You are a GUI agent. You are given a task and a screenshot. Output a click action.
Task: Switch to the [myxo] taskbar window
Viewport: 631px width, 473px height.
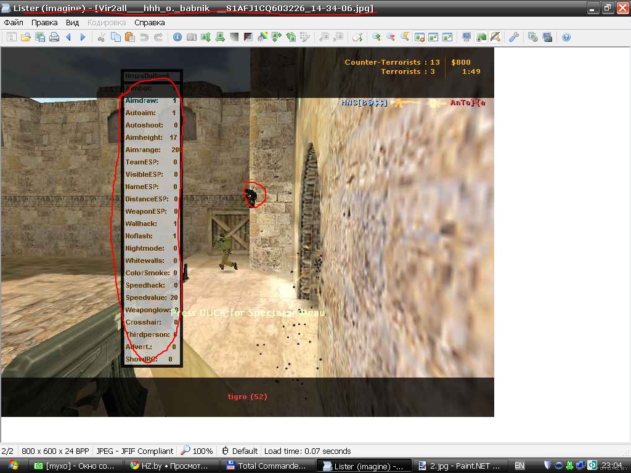[x=76, y=466]
